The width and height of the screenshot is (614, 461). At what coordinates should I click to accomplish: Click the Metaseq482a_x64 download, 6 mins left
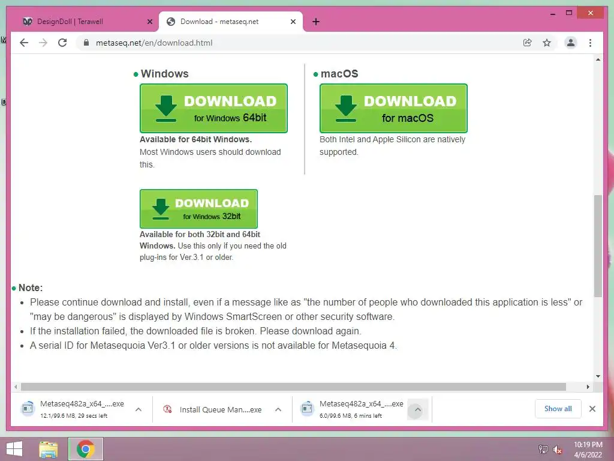(x=353, y=409)
